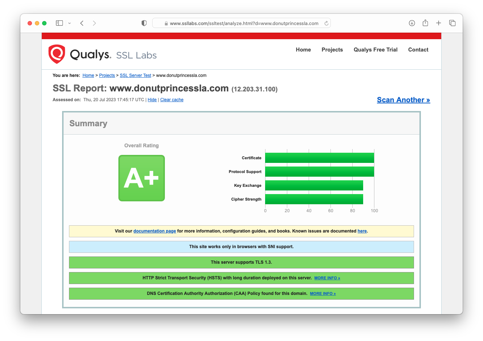
Task: Open a new tab with plus icon
Action: (x=439, y=23)
